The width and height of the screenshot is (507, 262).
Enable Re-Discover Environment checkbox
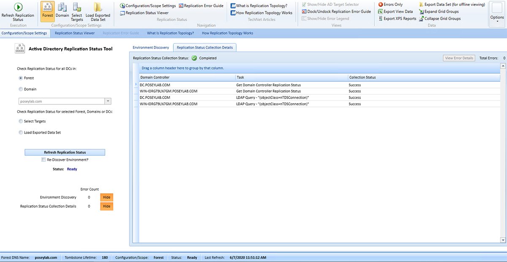pyautogui.click(x=44, y=160)
